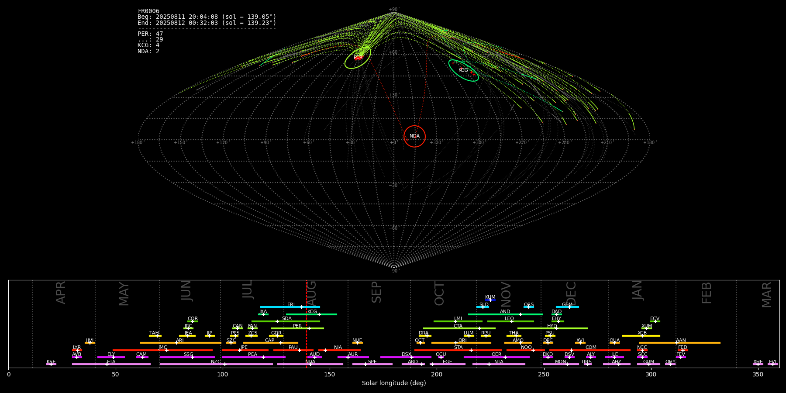Select the XCB yellow shower bar
This screenshot has height=393, width=786.
pos(641,336)
